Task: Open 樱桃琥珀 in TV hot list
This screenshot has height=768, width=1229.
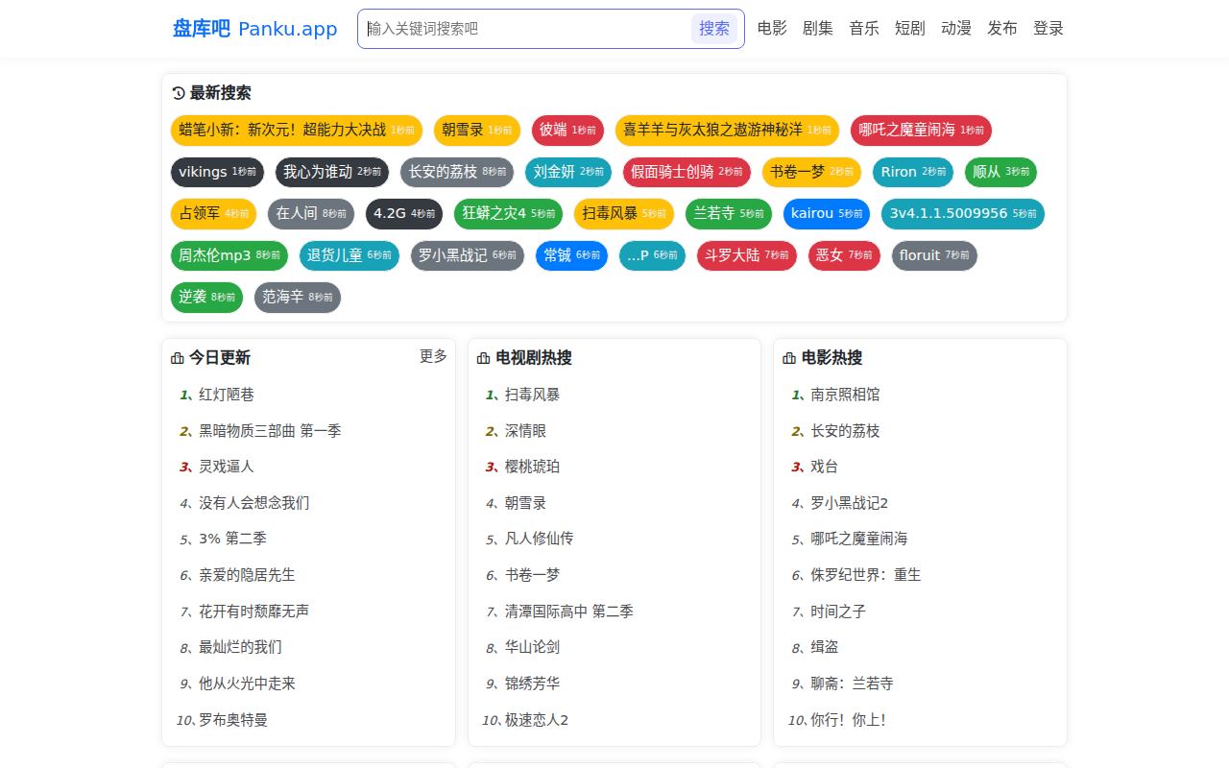Action: pyautogui.click(x=532, y=467)
